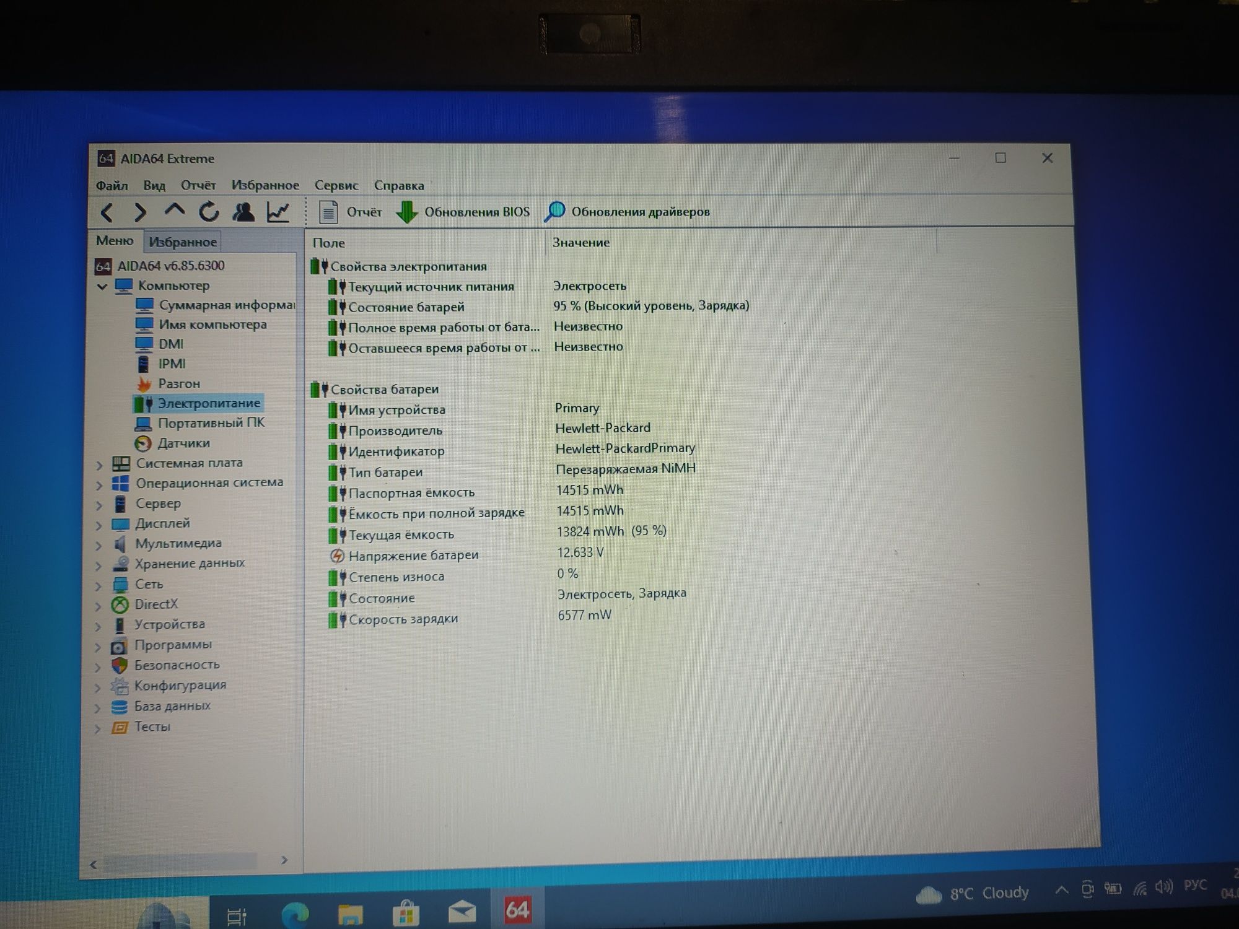
Task: Open the Справка menu
Action: pos(399,185)
